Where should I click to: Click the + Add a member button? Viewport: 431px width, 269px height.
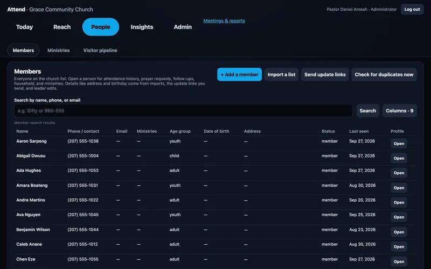click(x=239, y=74)
